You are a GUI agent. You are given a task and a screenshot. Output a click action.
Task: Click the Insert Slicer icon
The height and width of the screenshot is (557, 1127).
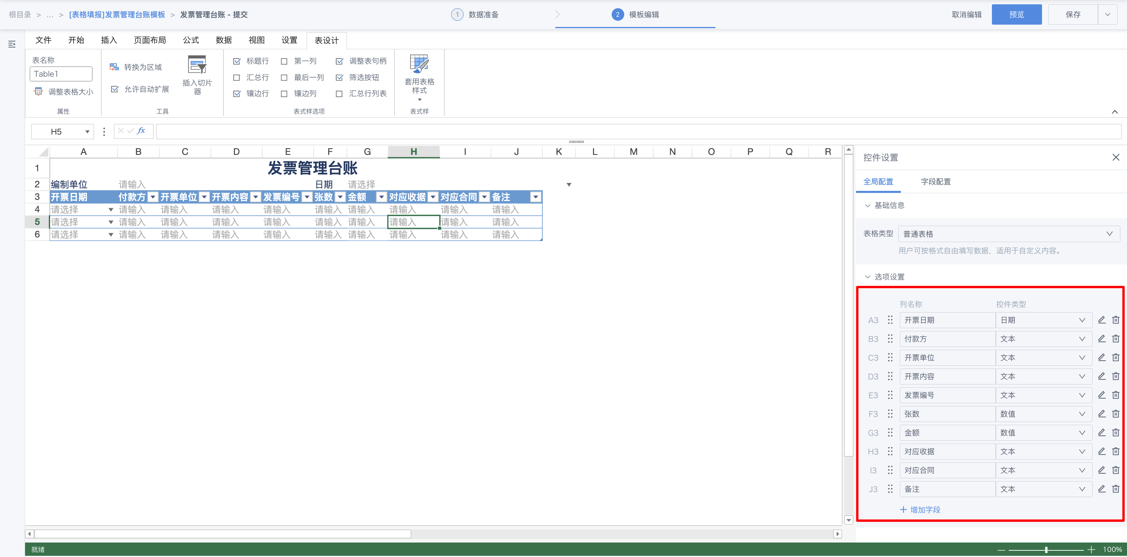click(197, 65)
